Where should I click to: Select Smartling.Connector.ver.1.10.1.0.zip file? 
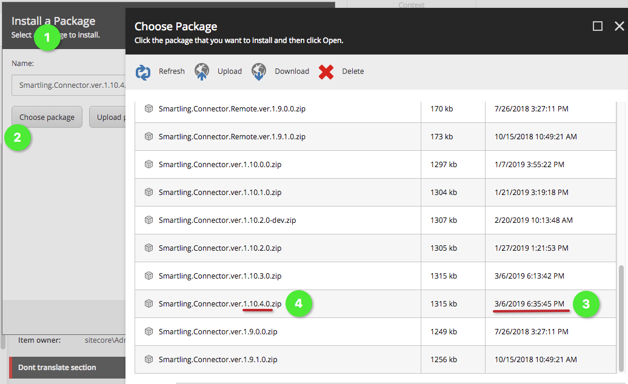pos(219,192)
